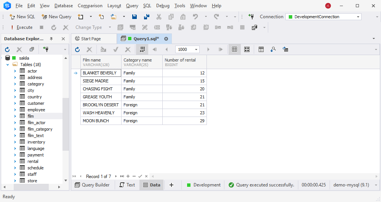This screenshot has width=381, height=202.
Task: Click the Execute button
Action: (21, 27)
